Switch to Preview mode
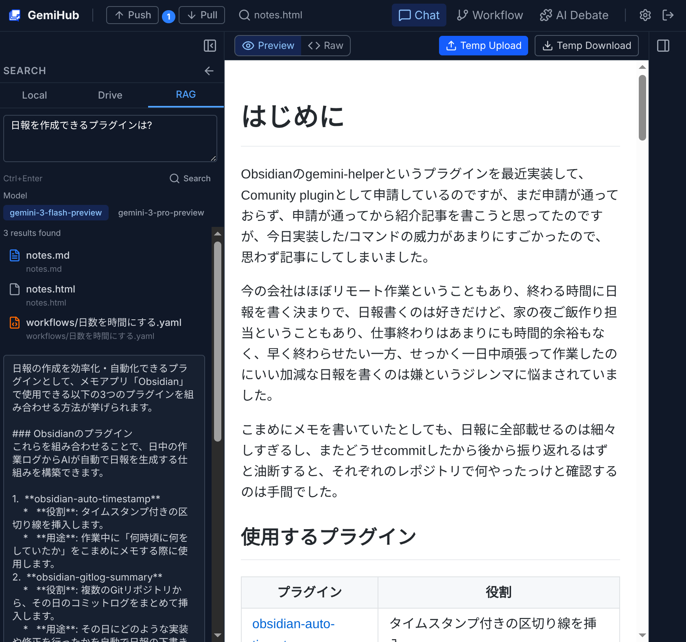The height and width of the screenshot is (642, 686). [268, 46]
